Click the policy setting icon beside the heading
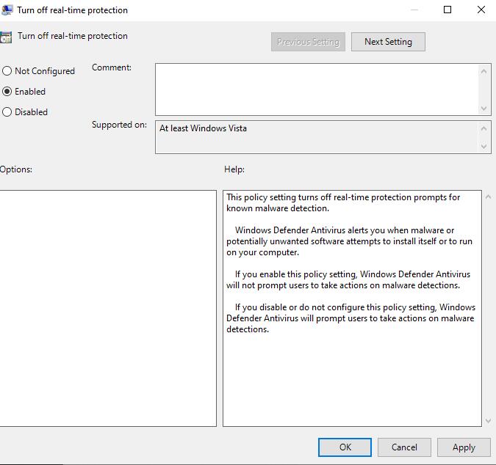Screen dimensions: 496x465 click(x=6, y=37)
